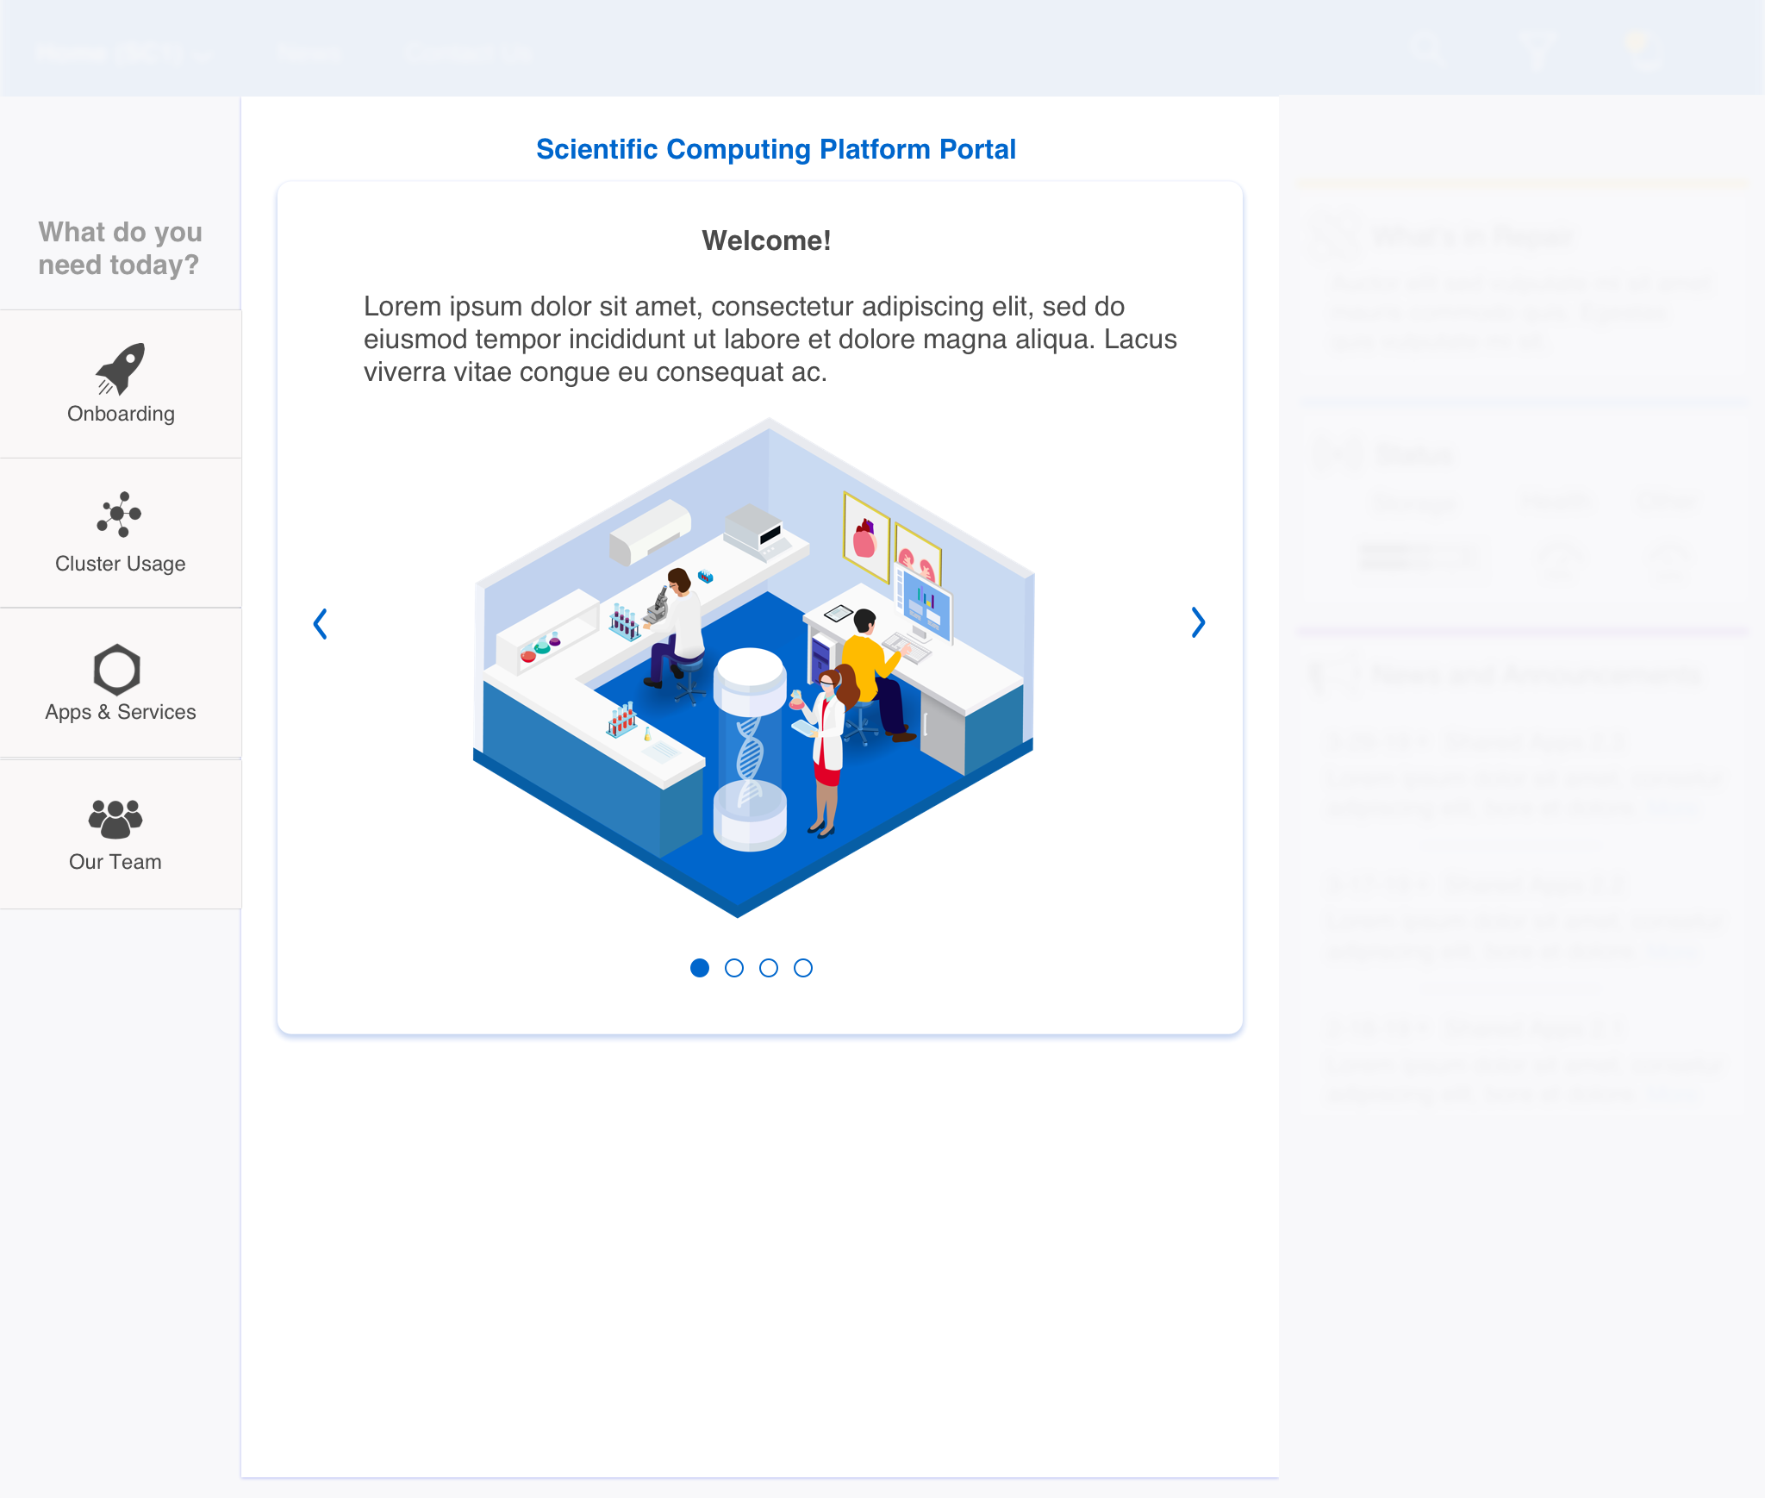Click the "What do you need today?" heading
Screen dimensions: 1765x1498
coord(120,248)
